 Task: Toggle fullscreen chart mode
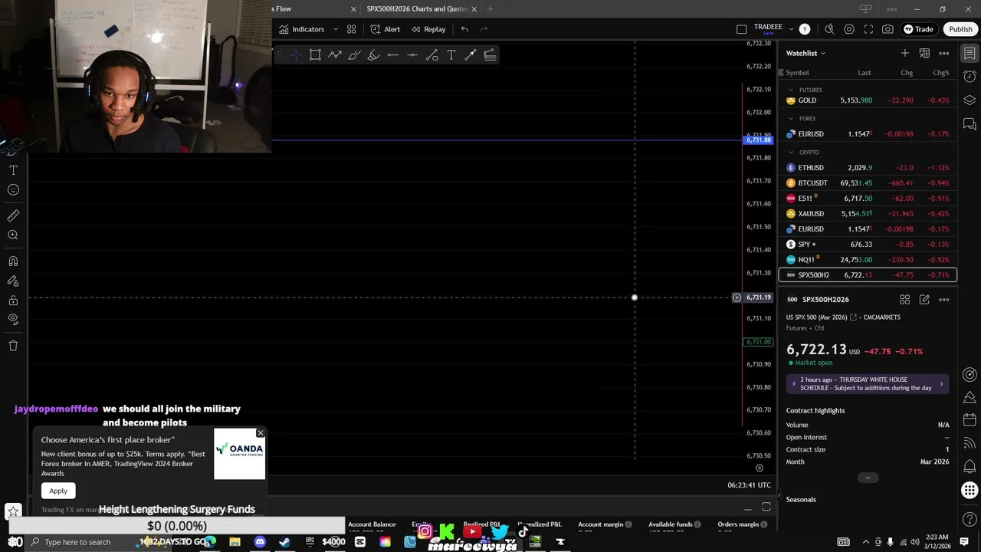click(868, 29)
